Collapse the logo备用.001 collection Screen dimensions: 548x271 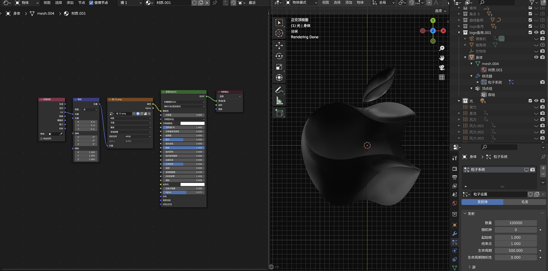pos(459,33)
